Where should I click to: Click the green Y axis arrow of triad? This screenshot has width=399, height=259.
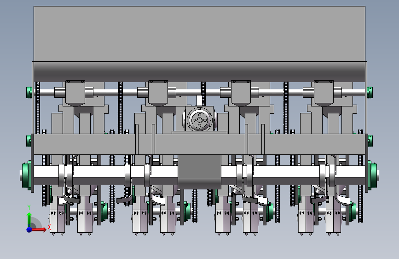[29, 219]
